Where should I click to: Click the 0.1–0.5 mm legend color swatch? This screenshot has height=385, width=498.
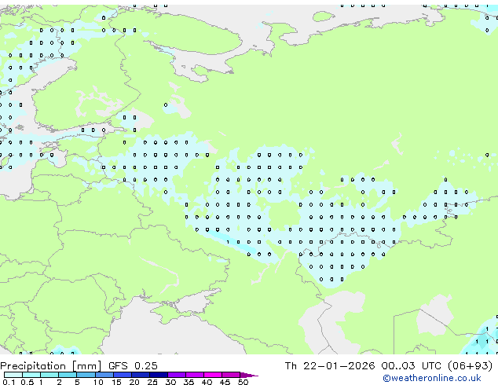click(13, 375)
